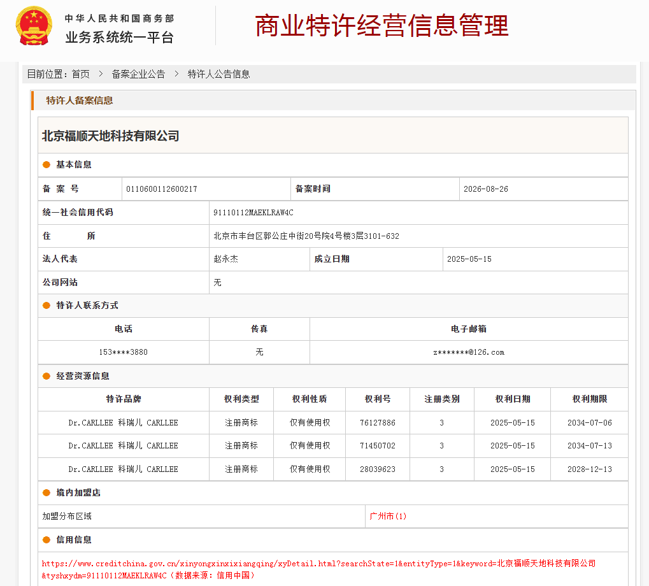The width and height of the screenshot is (649, 586).
Task: Click the 商业特许经营信息管理 page title
Action: tap(382, 25)
